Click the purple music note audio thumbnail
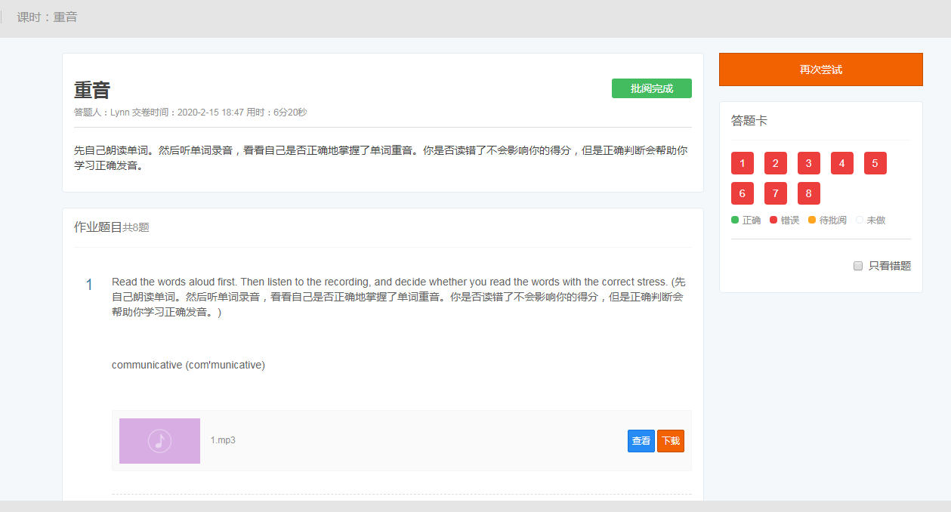This screenshot has height=512, width=951. click(x=159, y=440)
